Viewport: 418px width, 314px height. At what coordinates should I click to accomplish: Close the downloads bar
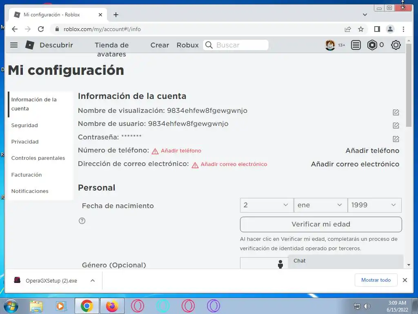pos(405,280)
